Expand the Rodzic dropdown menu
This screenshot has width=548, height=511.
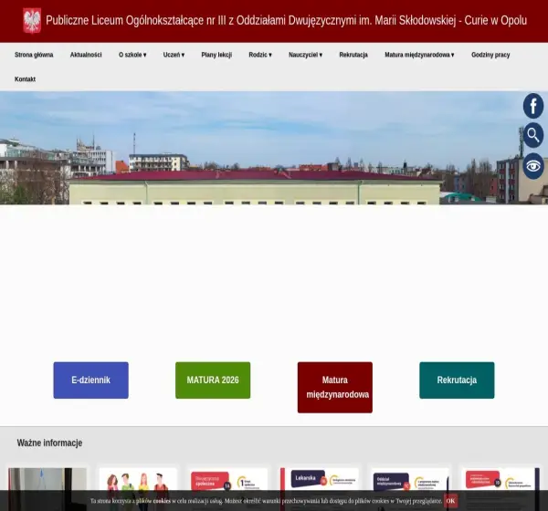[x=260, y=55]
